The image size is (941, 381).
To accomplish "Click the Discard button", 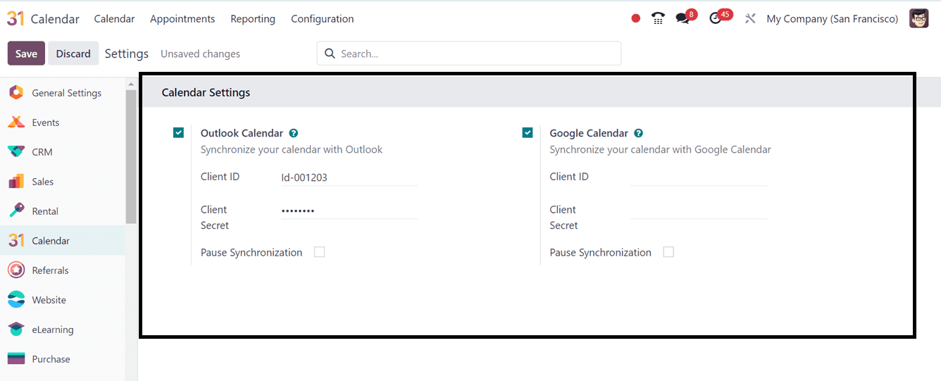I will tap(73, 54).
